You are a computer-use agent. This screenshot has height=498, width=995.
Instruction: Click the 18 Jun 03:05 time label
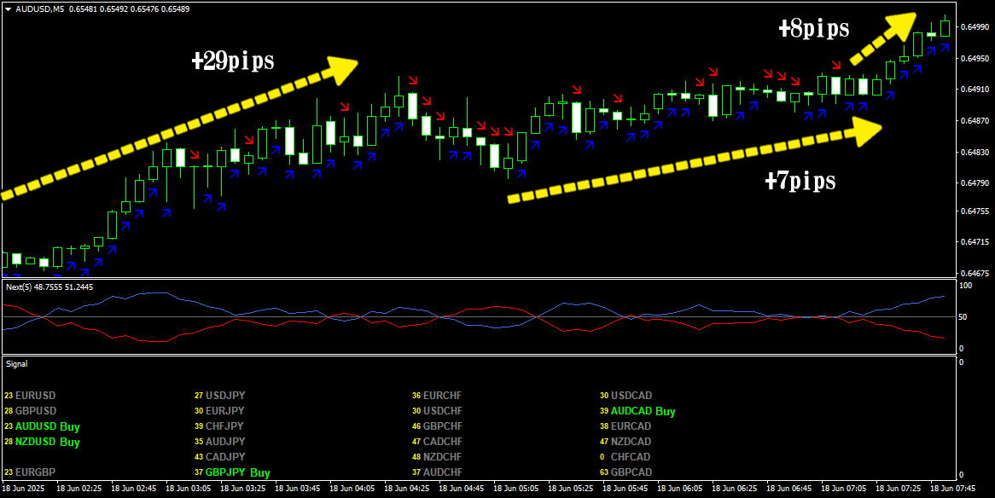point(188,489)
